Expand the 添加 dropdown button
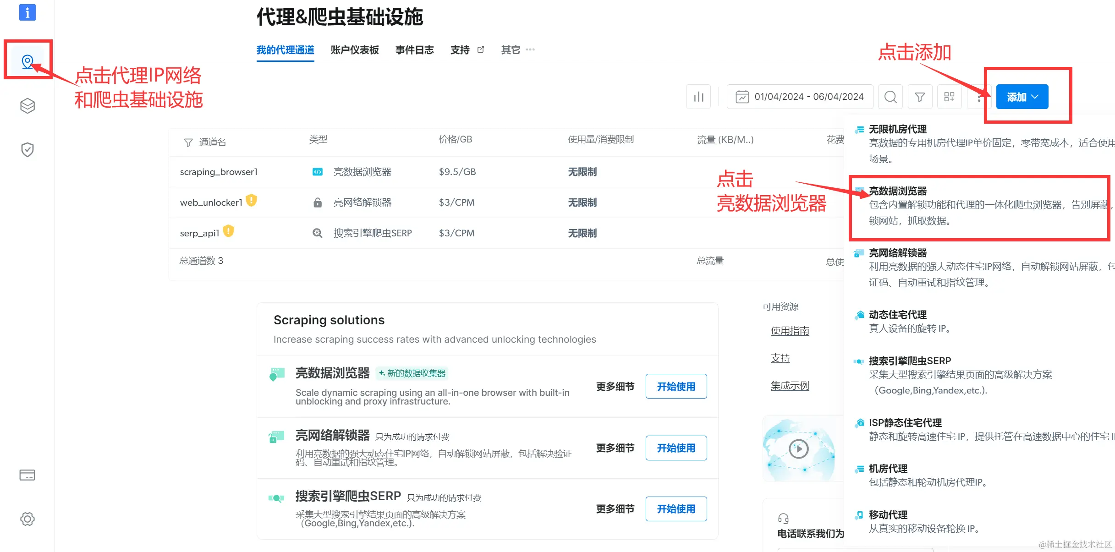Screen dimensions: 1115x552 [1022, 97]
